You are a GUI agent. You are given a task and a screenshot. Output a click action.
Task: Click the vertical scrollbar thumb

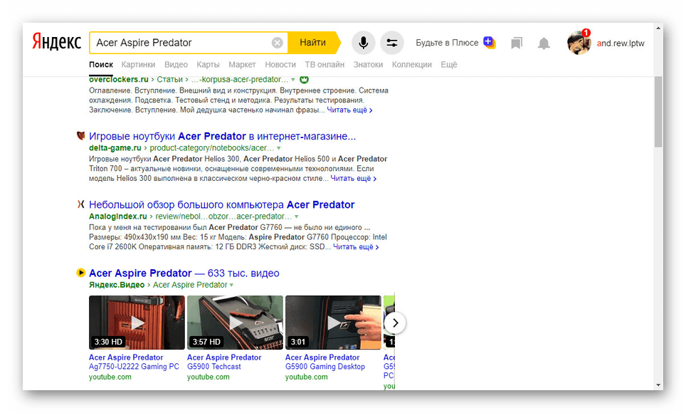[658, 112]
